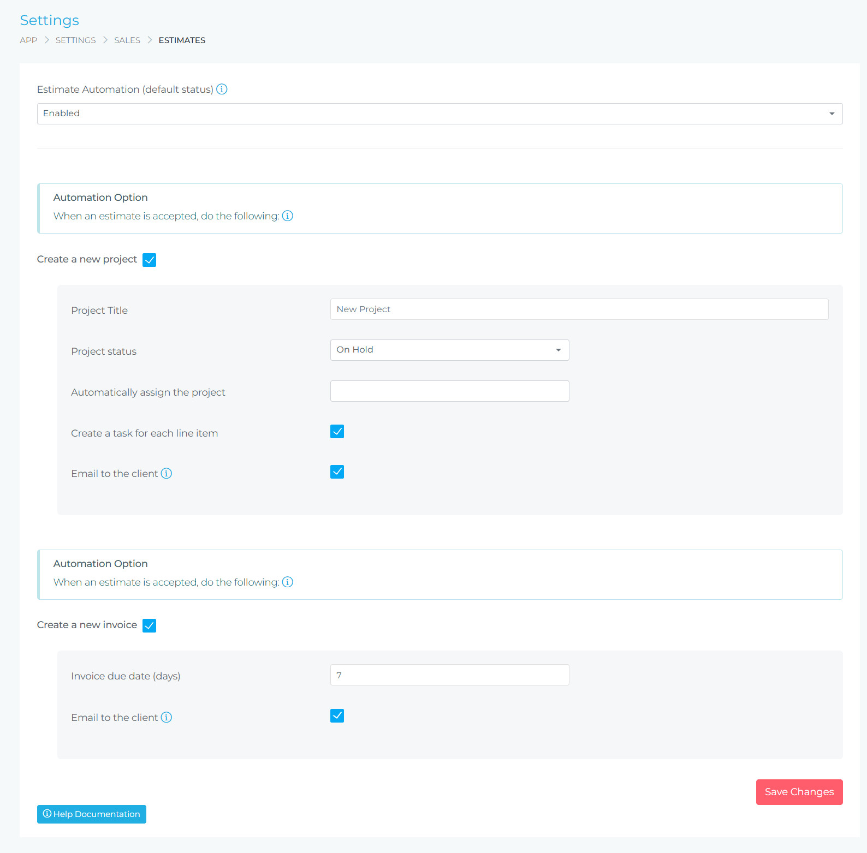Viewport: 867px width, 853px height.
Task: Navigate to SETTINGS breadcrumb item
Action: coord(75,40)
